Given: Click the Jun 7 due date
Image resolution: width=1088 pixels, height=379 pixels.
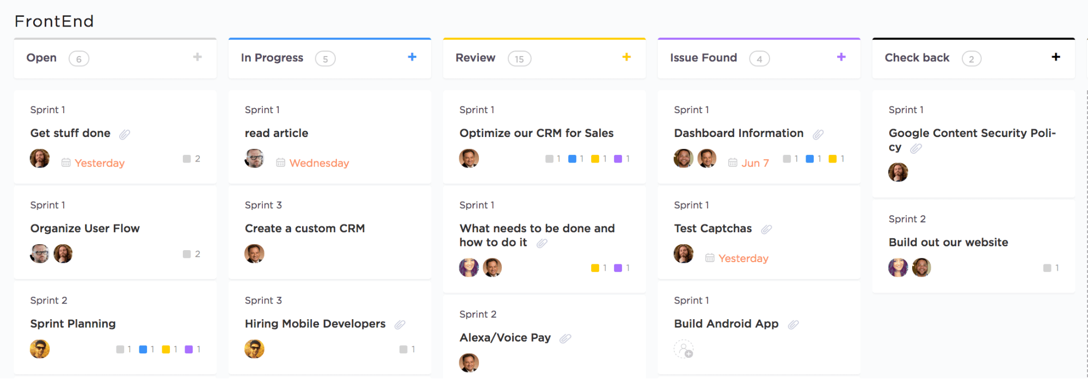Looking at the screenshot, I should tap(754, 163).
